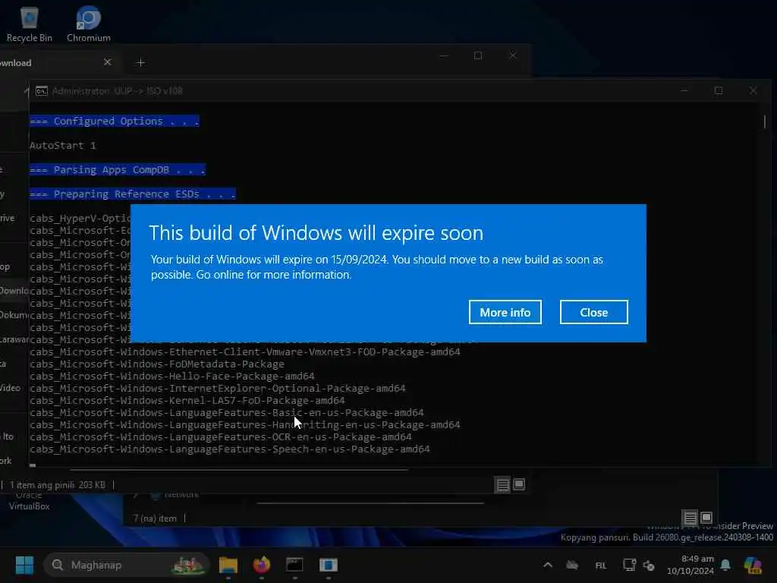Open the Recycle Bin desktop icon
Screen dimensions: 777x583
30,24
